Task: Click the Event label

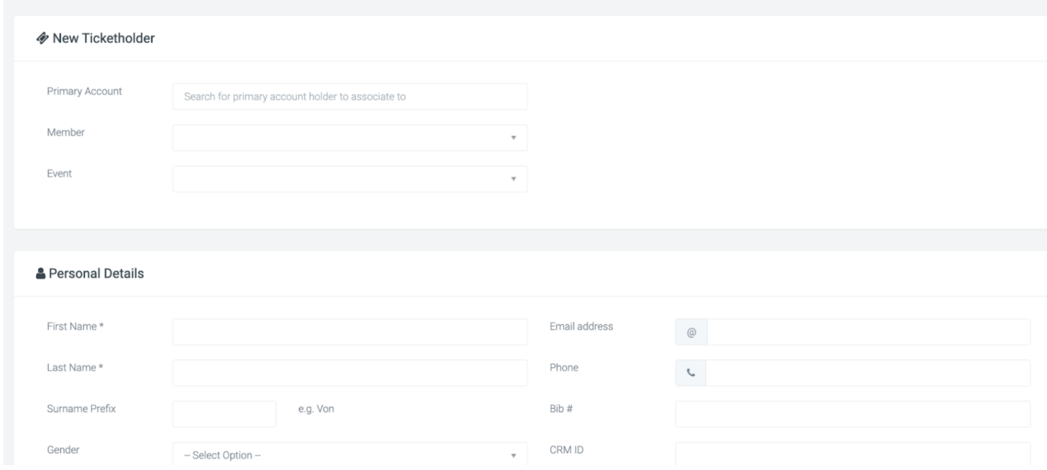Action: tap(59, 174)
